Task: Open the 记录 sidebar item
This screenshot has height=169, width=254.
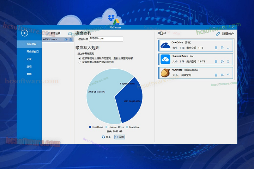Action: [30, 59]
